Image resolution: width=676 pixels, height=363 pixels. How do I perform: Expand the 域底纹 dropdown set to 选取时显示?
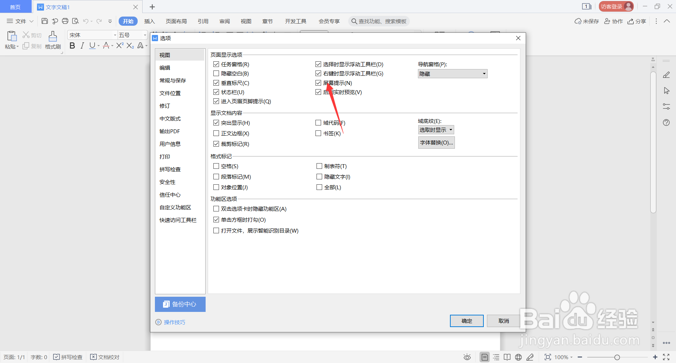[x=436, y=130]
